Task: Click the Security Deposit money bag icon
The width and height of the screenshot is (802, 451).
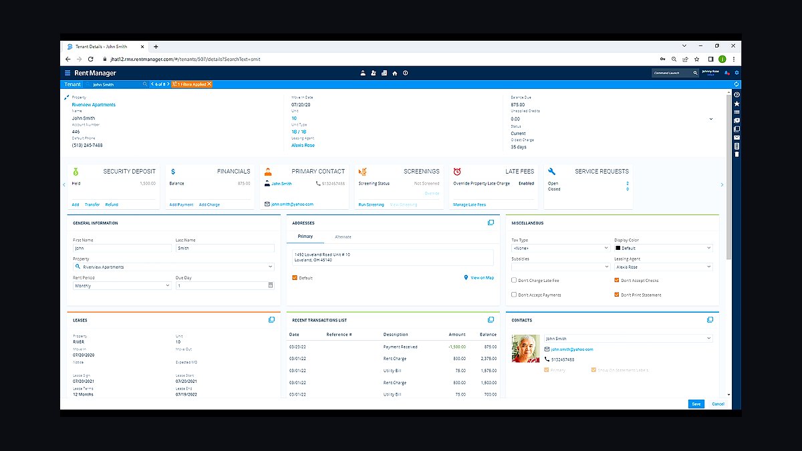Action: pos(76,171)
